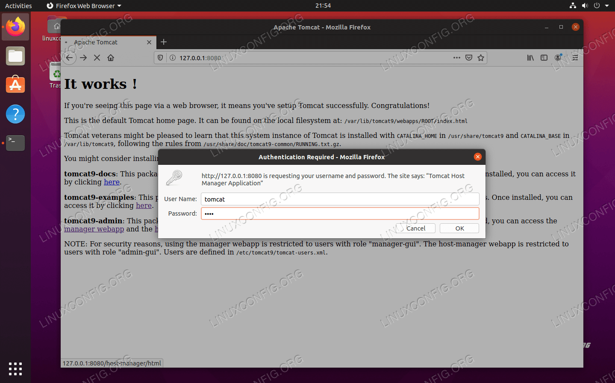Viewport: 615px width, 383px height.
Task: Open the Firefox home page icon
Action: (x=111, y=58)
